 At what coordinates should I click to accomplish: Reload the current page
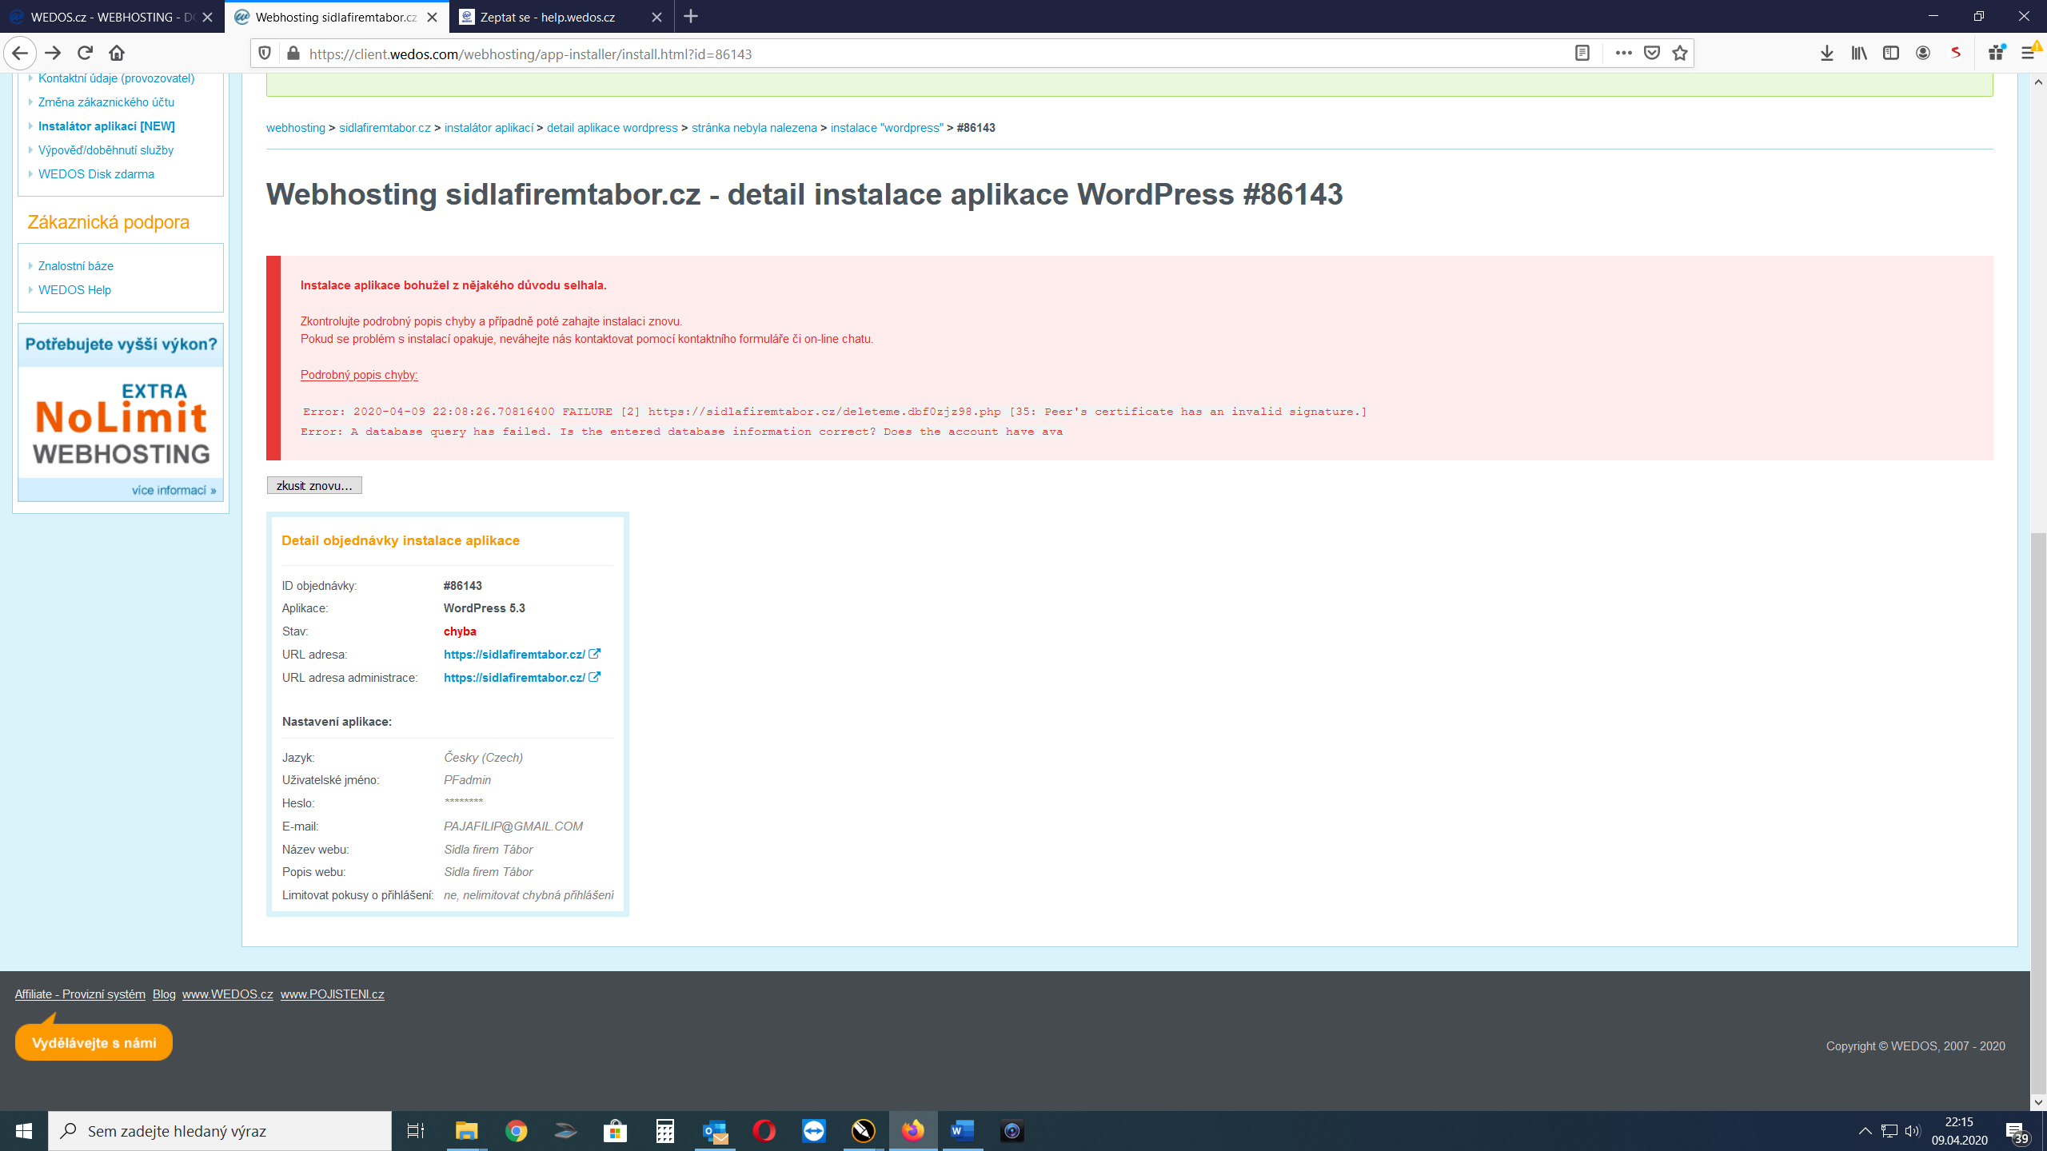[x=85, y=54]
